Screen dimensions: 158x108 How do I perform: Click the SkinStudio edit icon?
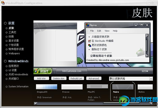pos(89,41)
